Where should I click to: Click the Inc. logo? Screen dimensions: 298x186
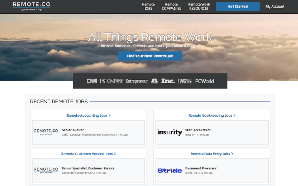point(168,81)
